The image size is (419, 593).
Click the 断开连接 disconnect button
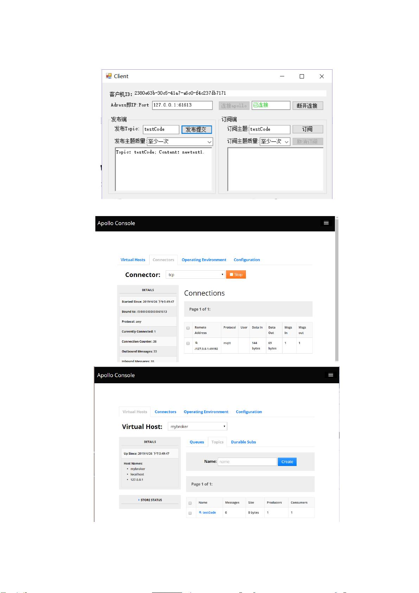[307, 106]
